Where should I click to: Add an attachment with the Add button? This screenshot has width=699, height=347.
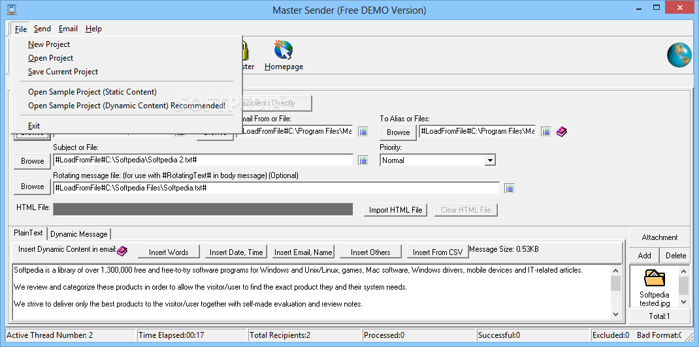(x=644, y=256)
